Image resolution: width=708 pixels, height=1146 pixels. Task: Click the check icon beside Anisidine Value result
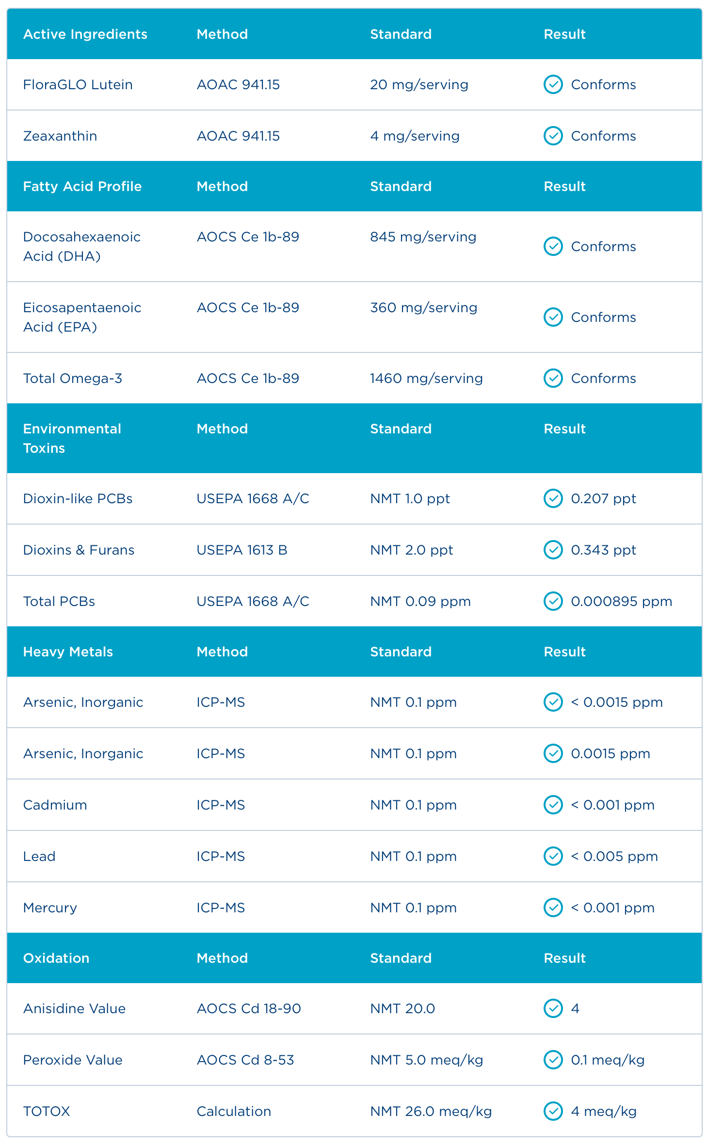click(553, 1008)
